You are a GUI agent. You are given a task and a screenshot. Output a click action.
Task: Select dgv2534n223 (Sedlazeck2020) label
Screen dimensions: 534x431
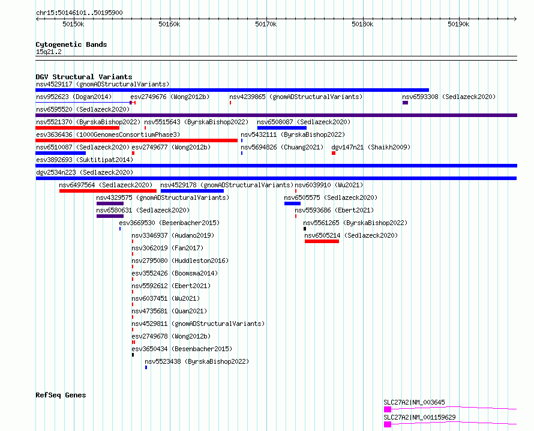pos(85,172)
